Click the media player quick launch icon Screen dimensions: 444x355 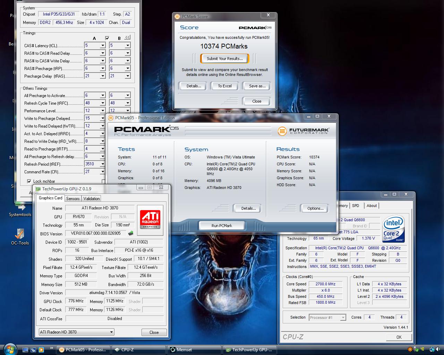click(x=41, y=350)
